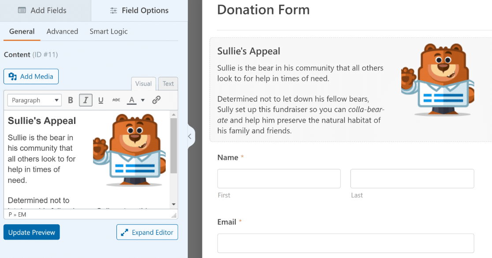This screenshot has height=258, width=492.
Task: Insert link using the chain icon
Action: pos(156,100)
